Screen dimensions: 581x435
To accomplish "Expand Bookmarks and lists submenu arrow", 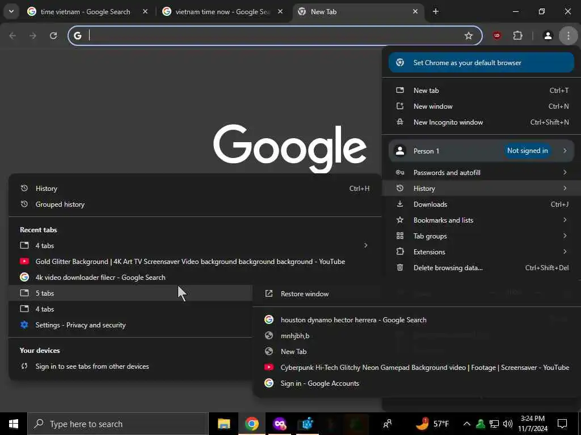I will pyautogui.click(x=565, y=220).
